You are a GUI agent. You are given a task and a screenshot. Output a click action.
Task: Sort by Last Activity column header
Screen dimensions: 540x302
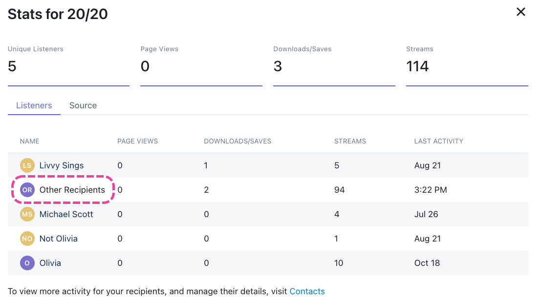[438, 141]
